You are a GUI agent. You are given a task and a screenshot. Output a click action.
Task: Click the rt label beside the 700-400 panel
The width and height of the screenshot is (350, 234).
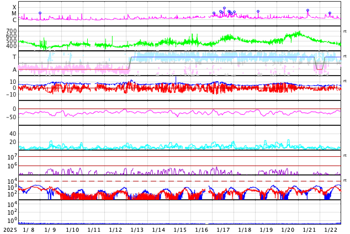345,31
